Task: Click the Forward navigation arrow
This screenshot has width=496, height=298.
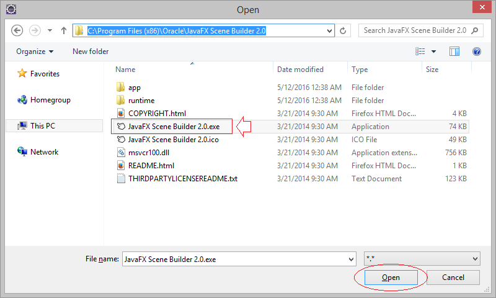Action: click(35, 30)
